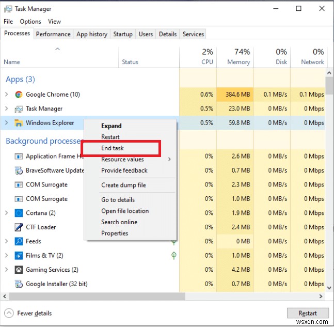The height and width of the screenshot is (327, 334).
Task: Expand the Feeds process group
Action: [6, 241]
